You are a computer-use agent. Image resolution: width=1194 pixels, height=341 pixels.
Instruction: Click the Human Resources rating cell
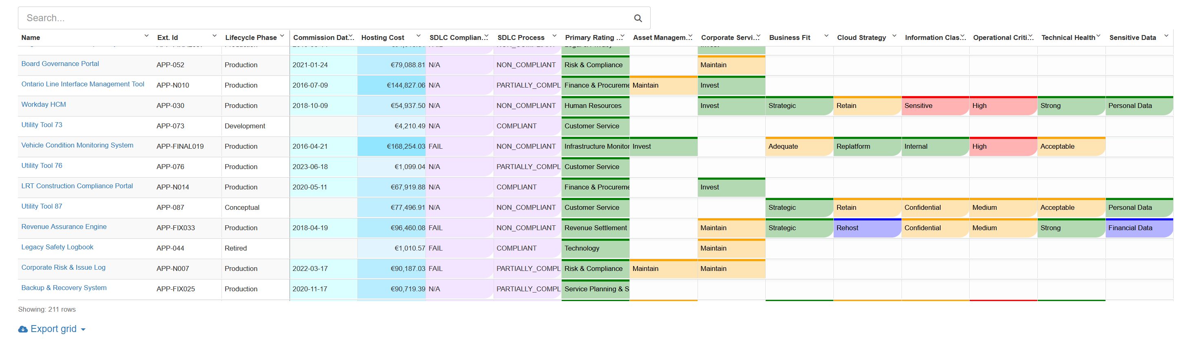596,106
